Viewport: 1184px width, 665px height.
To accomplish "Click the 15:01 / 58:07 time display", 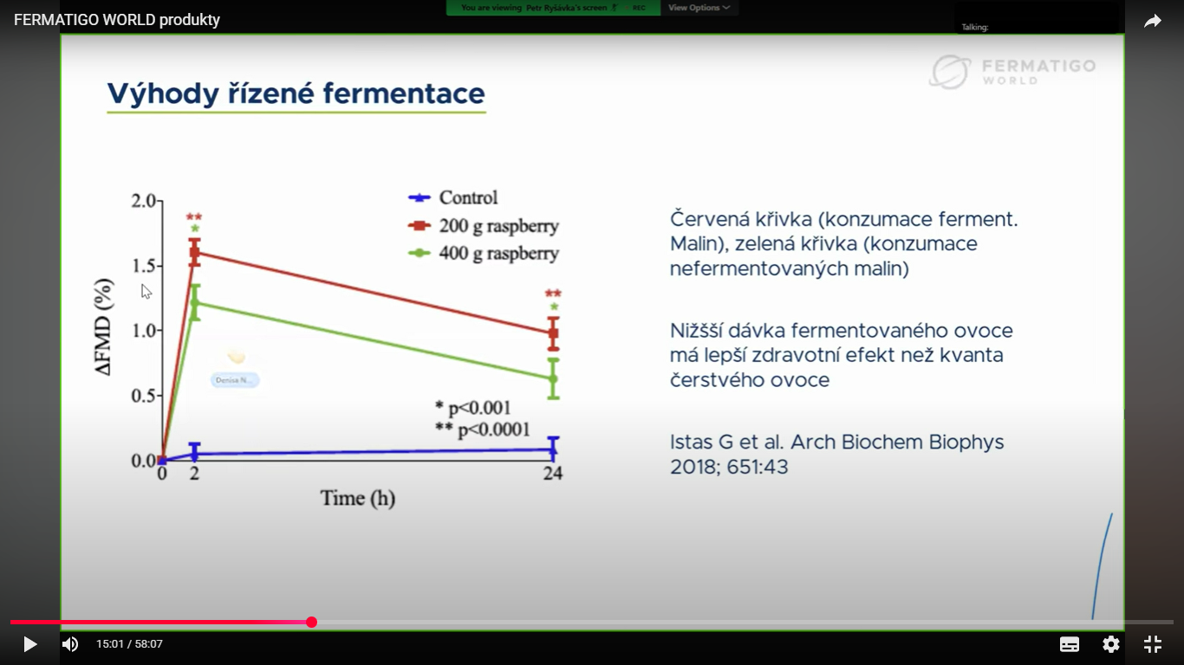I will click(x=129, y=644).
